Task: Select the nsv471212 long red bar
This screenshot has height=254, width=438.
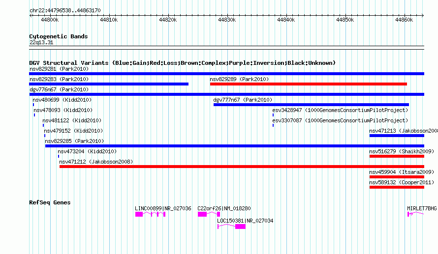Action: [x=242, y=167]
